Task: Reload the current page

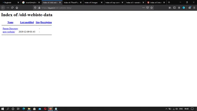Action: 12,8
